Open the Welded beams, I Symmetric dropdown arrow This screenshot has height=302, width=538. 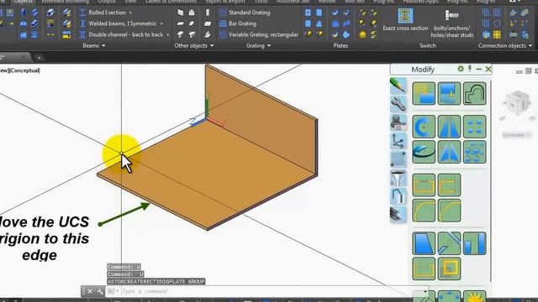[x=161, y=23]
